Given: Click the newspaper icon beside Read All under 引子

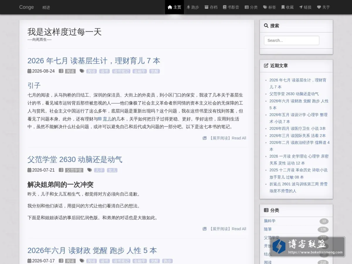Looking at the screenshot, I should [205, 138].
